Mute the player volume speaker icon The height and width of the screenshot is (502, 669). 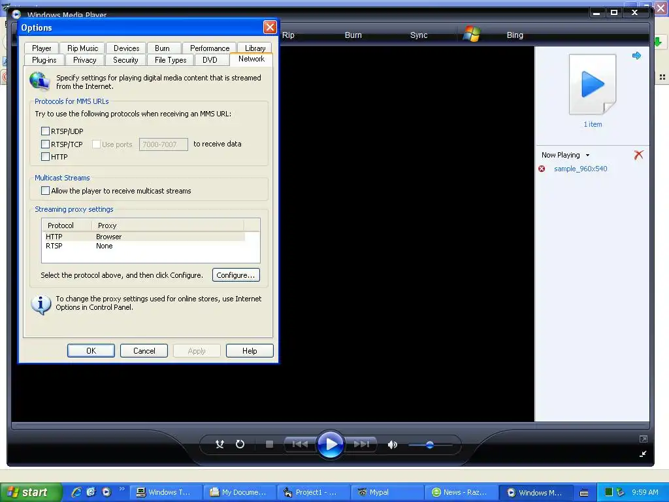coord(392,444)
